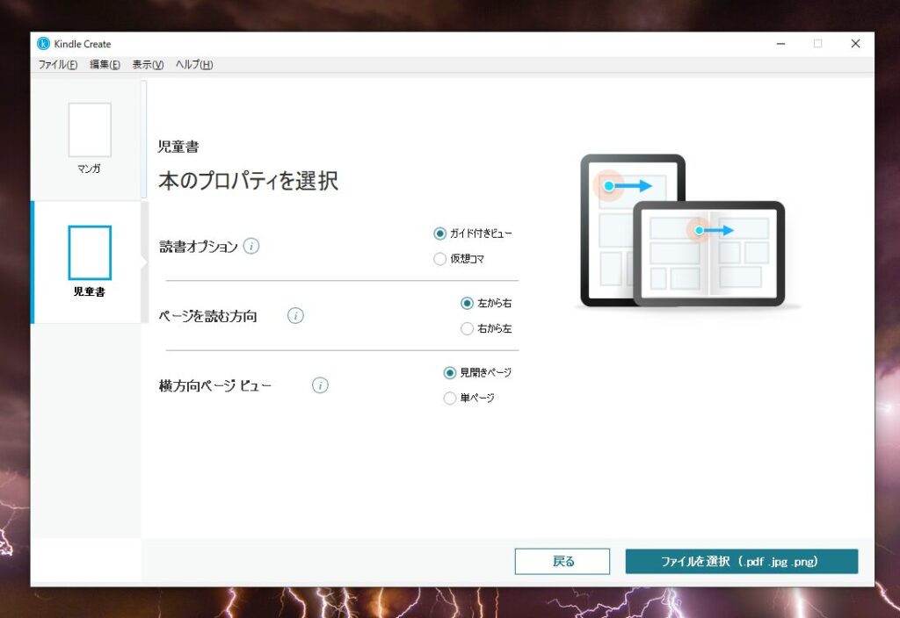Click the 本のプロパティを選択 heading

[x=249, y=181]
